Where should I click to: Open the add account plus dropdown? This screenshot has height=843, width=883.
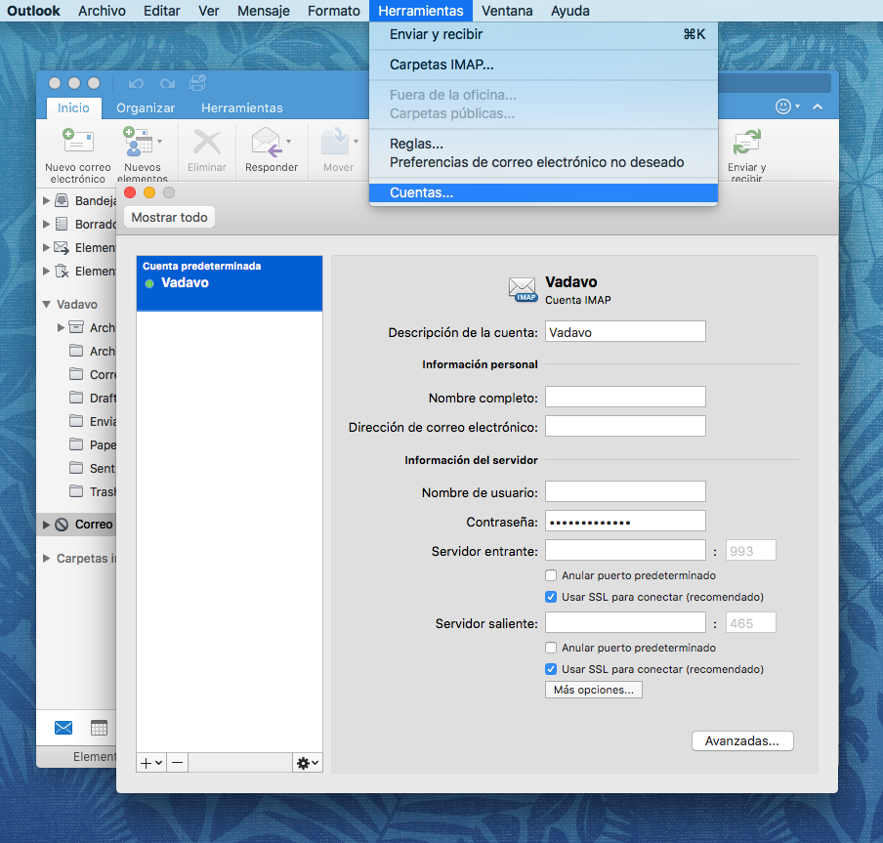(x=151, y=763)
